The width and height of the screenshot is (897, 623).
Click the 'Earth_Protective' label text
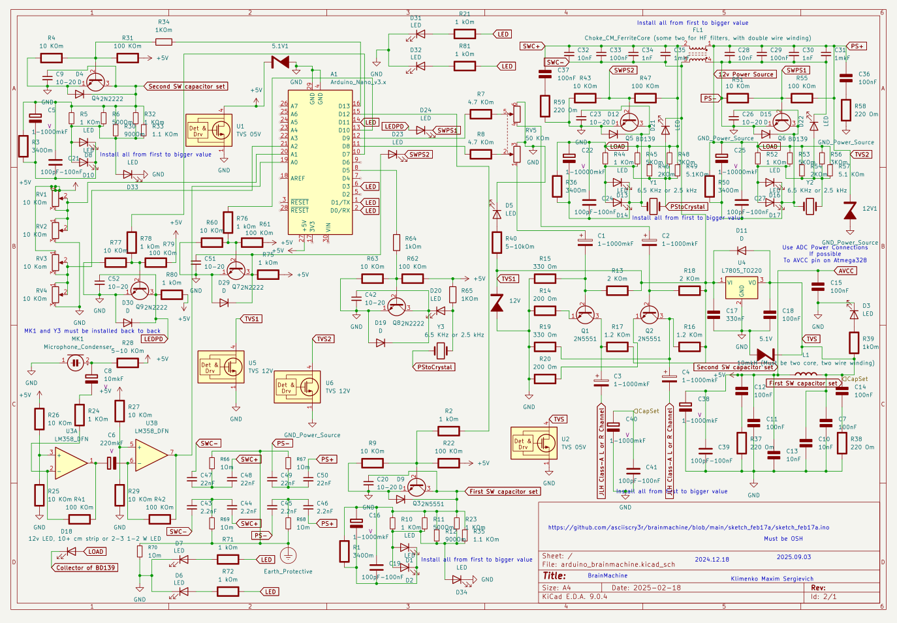pos(288,571)
